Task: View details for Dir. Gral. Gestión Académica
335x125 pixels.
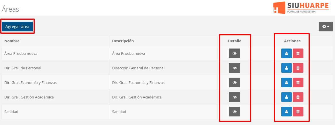Action: 235,97
